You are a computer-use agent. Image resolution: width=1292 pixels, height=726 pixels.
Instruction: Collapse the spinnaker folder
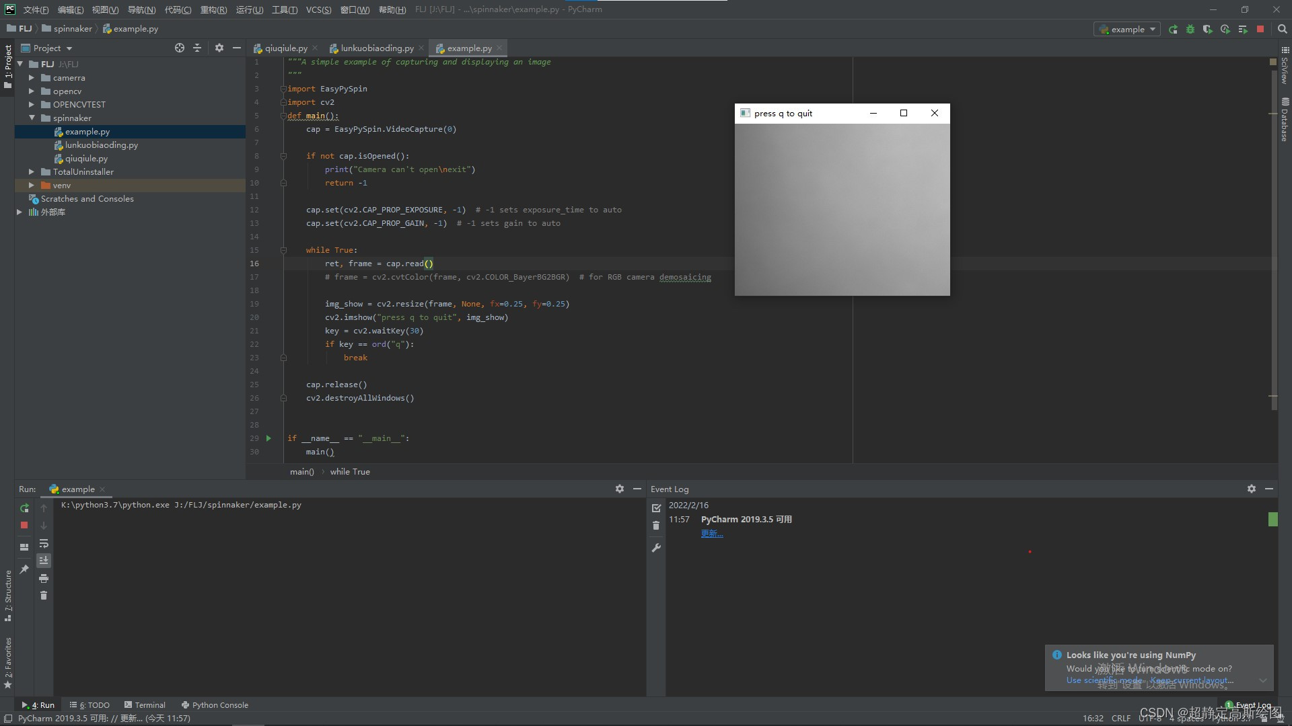[31, 118]
